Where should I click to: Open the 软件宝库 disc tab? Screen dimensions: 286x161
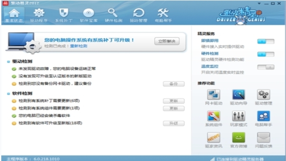[x=89, y=15]
